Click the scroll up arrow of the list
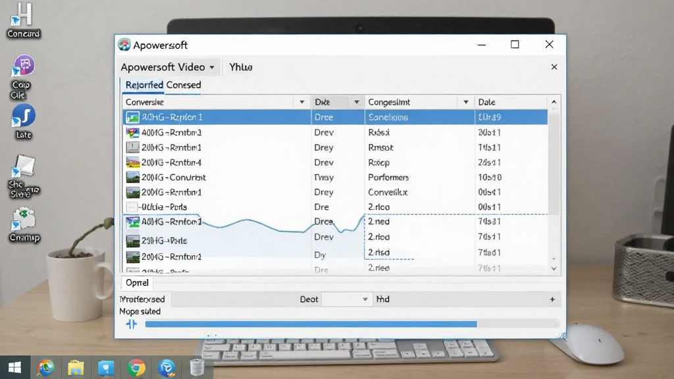This screenshot has width=674, height=379. [554, 102]
